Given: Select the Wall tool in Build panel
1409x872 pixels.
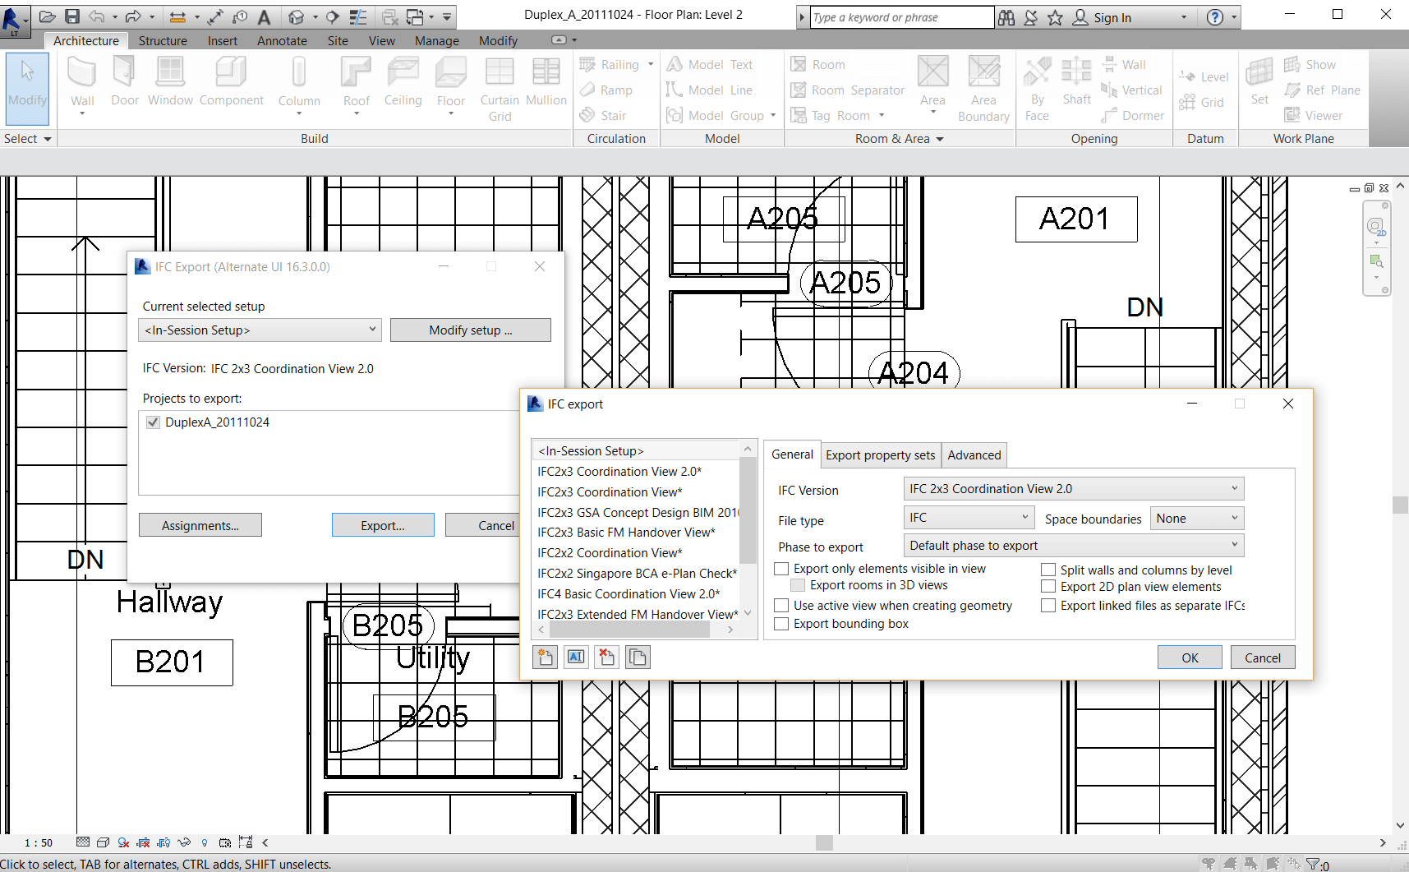Looking at the screenshot, I should tap(82, 82).
